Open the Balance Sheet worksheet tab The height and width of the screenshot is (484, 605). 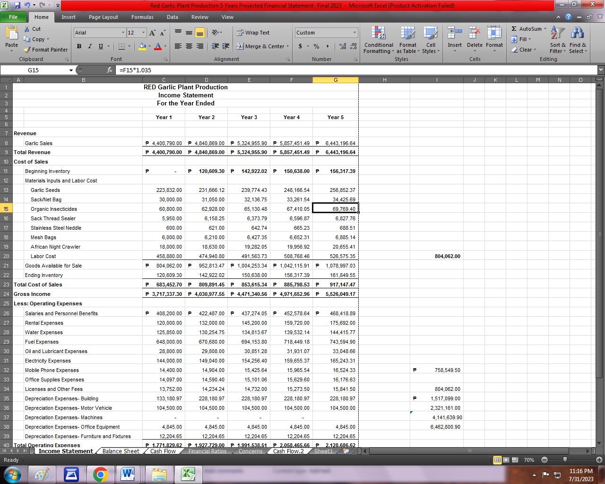coord(121,451)
